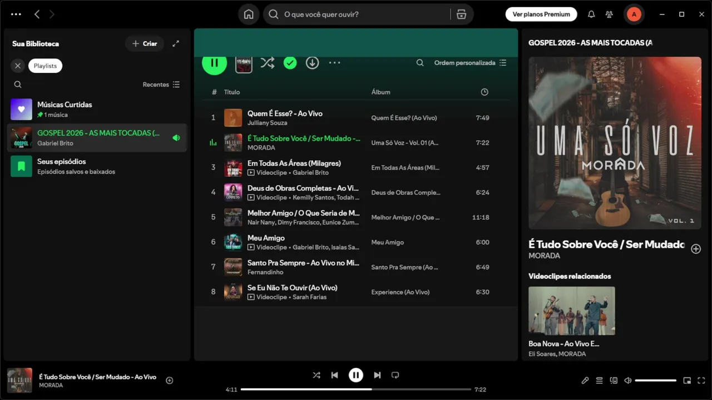Image resolution: width=712 pixels, height=400 pixels.
Task: Download the playlist with arrow icon
Action: (312, 63)
